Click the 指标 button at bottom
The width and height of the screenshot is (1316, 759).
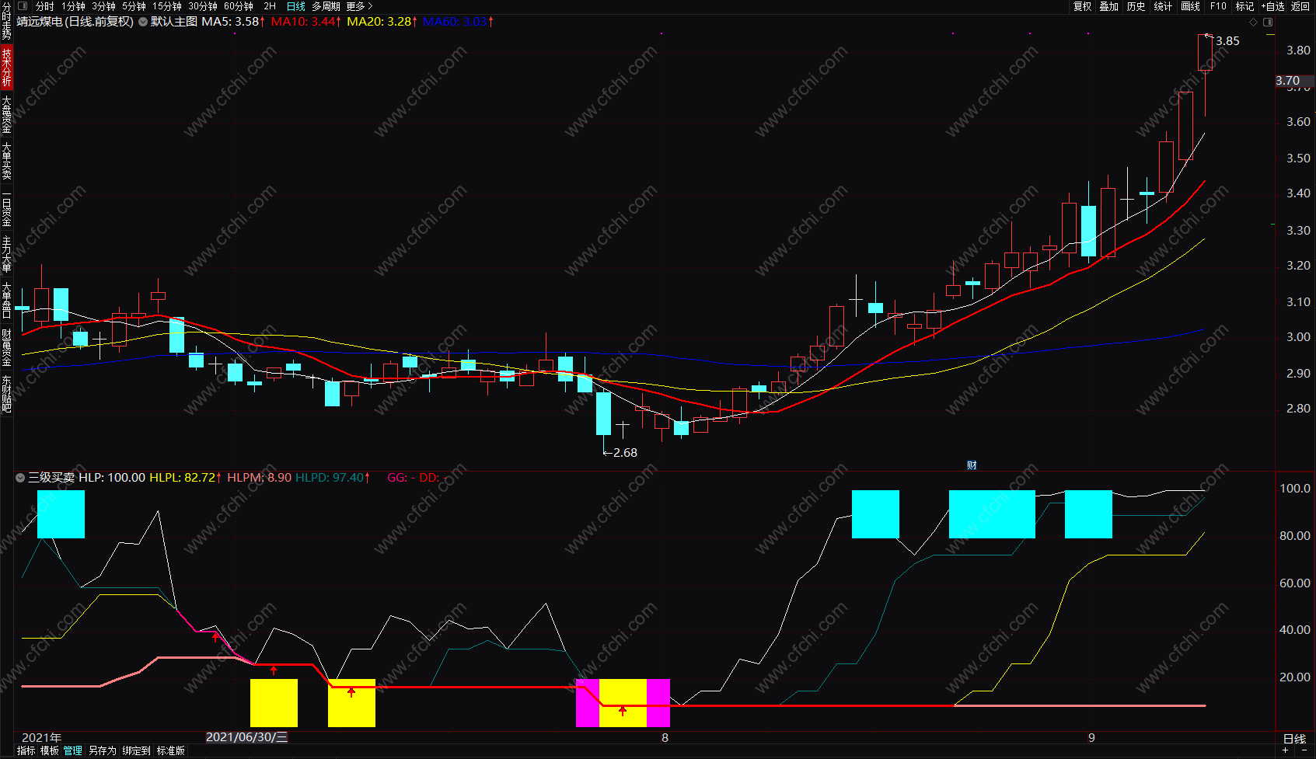(x=26, y=750)
